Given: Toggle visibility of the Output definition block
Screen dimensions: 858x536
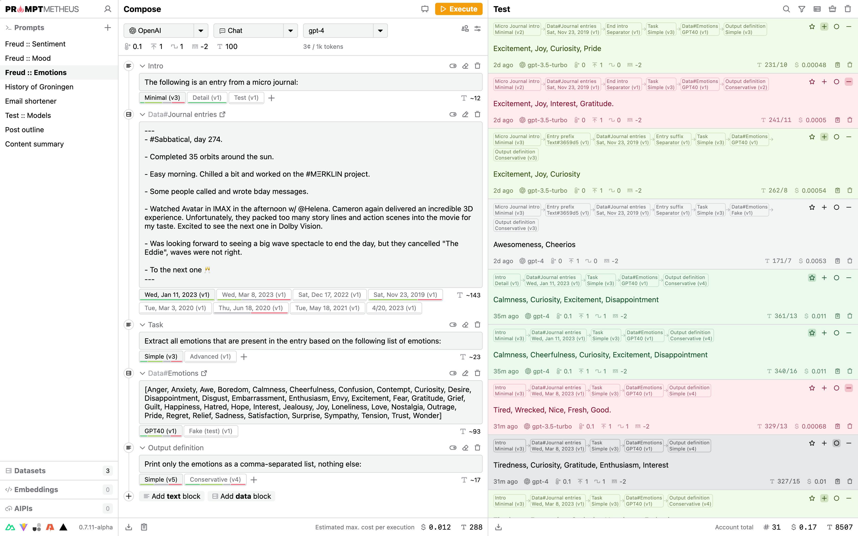Looking at the screenshot, I should (453, 448).
